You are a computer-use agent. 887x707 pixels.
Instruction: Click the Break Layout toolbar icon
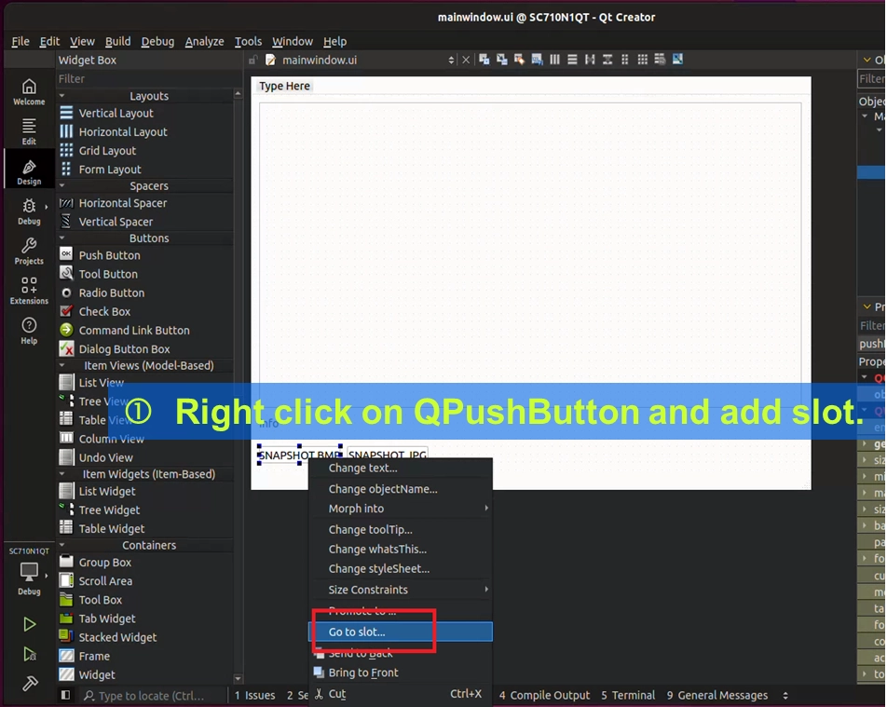click(x=660, y=60)
